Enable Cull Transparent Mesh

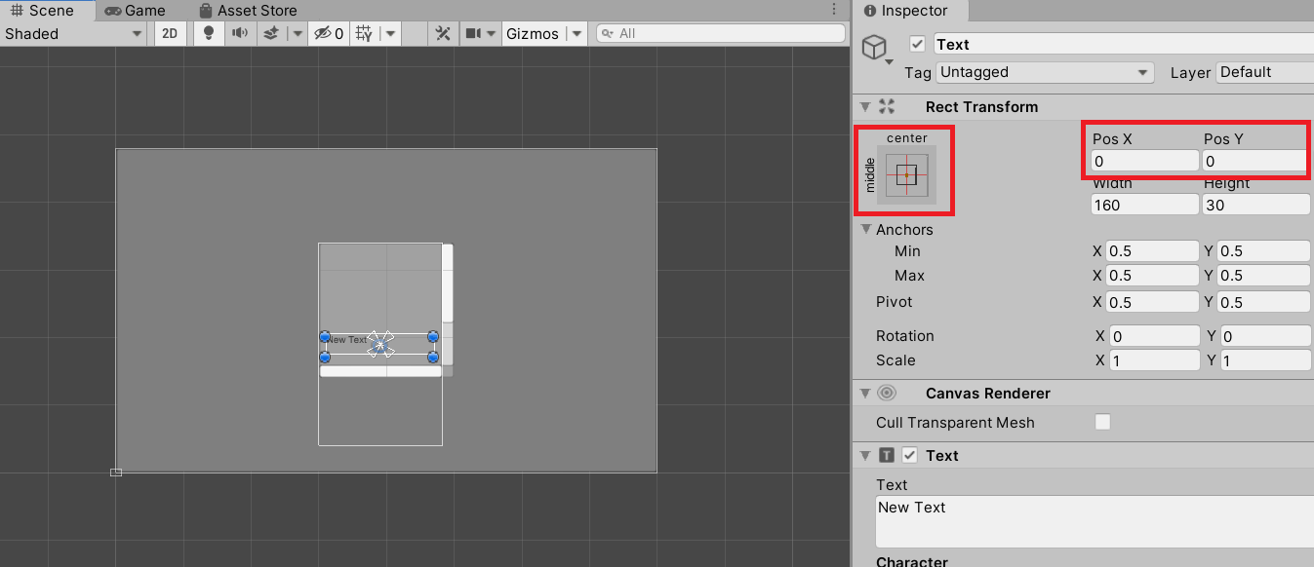pyautogui.click(x=1102, y=422)
